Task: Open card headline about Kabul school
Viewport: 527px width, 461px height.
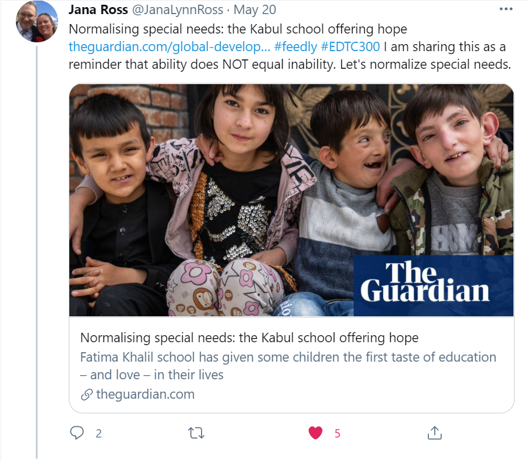Action: (x=249, y=338)
